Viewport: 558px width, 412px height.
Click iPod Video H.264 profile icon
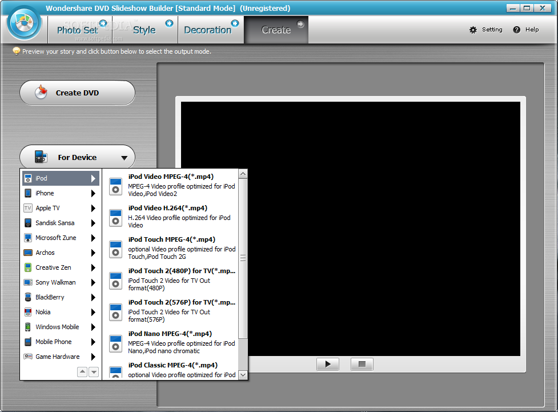pyautogui.click(x=115, y=218)
